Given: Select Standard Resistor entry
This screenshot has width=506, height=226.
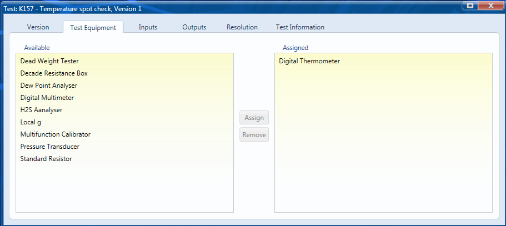Looking at the screenshot, I should click(x=124, y=159).
